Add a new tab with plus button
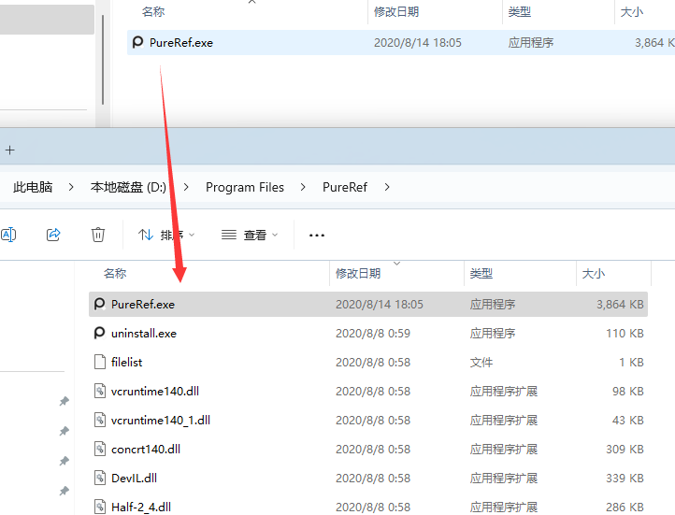675x515 pixels. pos(10,150)
